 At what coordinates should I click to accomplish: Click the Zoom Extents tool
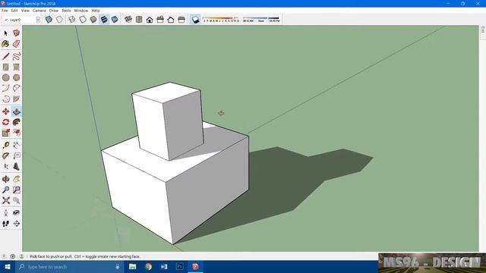point(5,200)
